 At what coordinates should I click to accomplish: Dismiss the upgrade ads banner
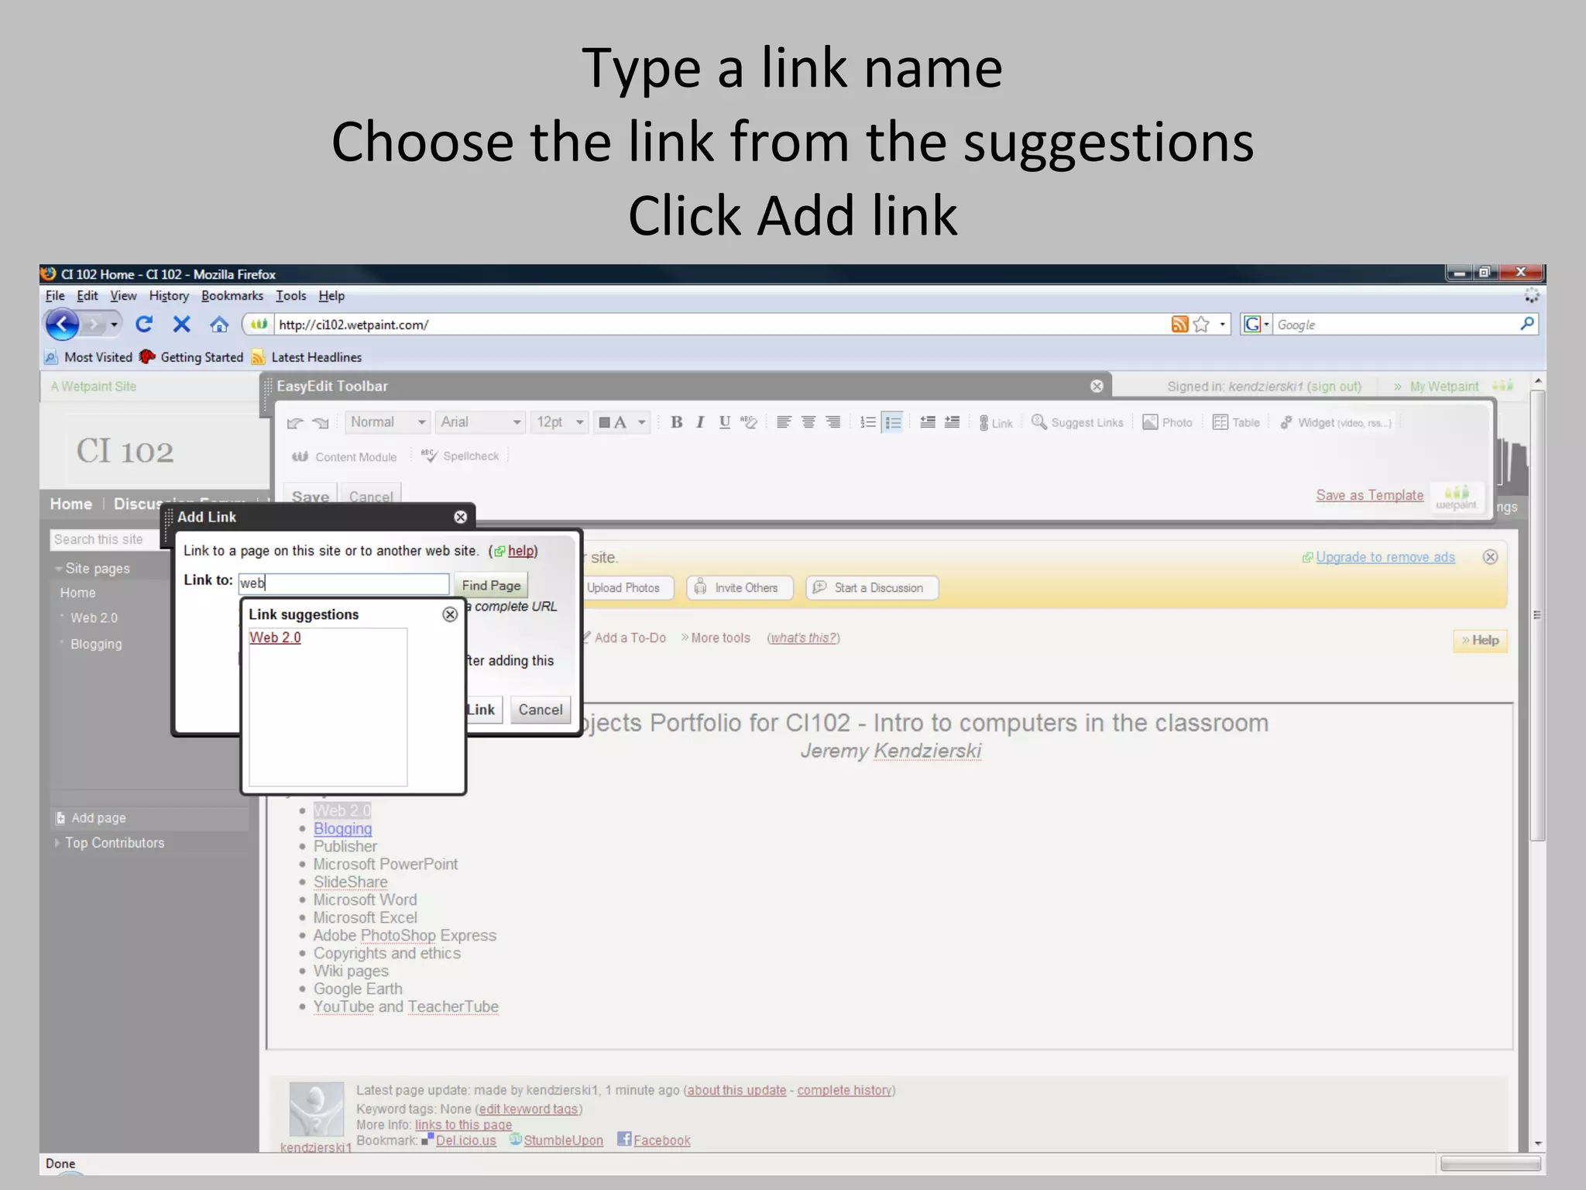(1490, 557)
